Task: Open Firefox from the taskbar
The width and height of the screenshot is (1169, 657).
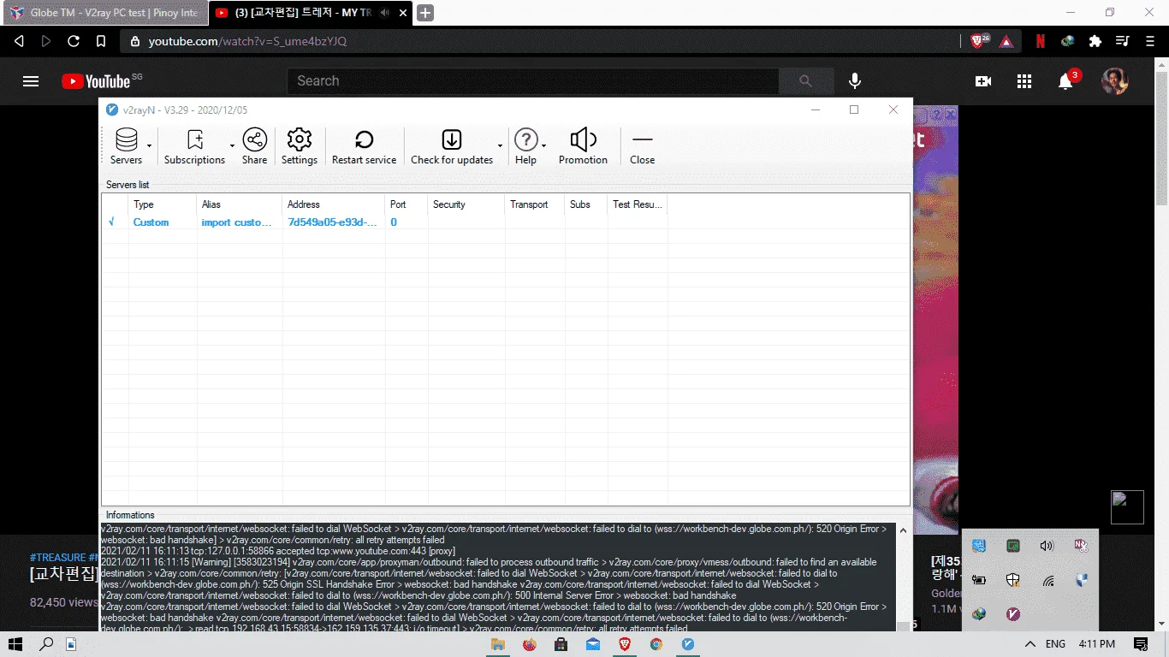Action: 530,644
